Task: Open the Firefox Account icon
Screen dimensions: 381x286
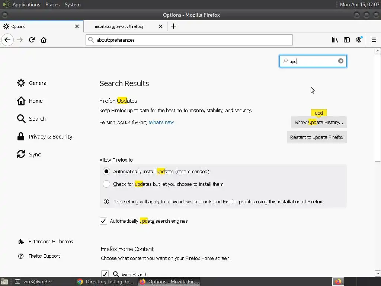Action: (x=359, y=40)
